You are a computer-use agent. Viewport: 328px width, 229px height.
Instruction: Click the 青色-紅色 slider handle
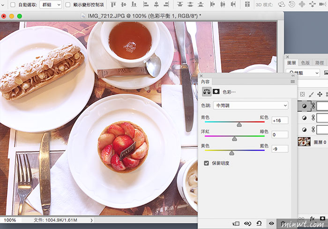tap(239, 125)
